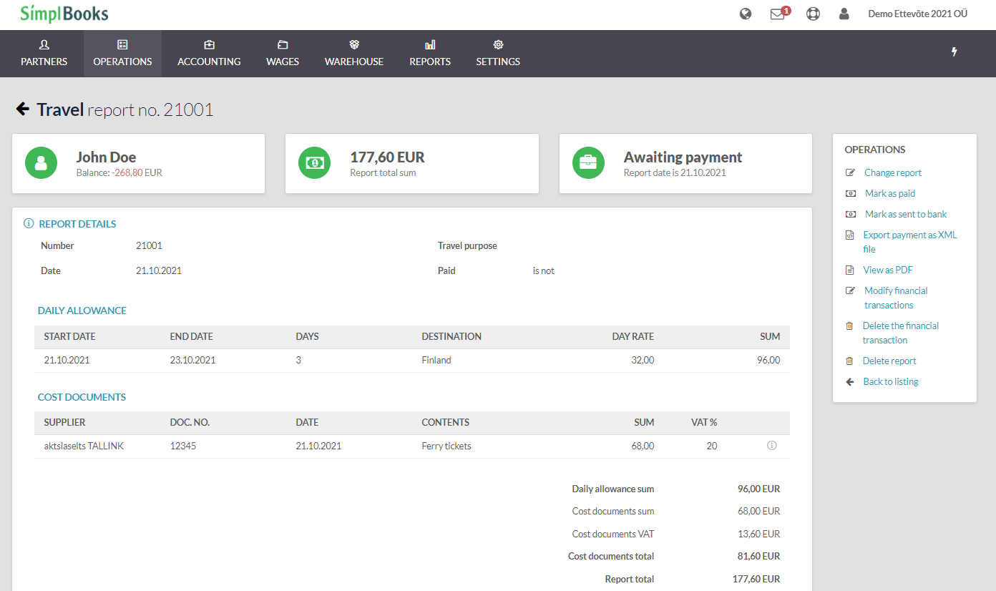Image resolution: width=996 pixels, height=591 pixels.
Task: Click the SimplBooks logo
Action: point(64,14)
